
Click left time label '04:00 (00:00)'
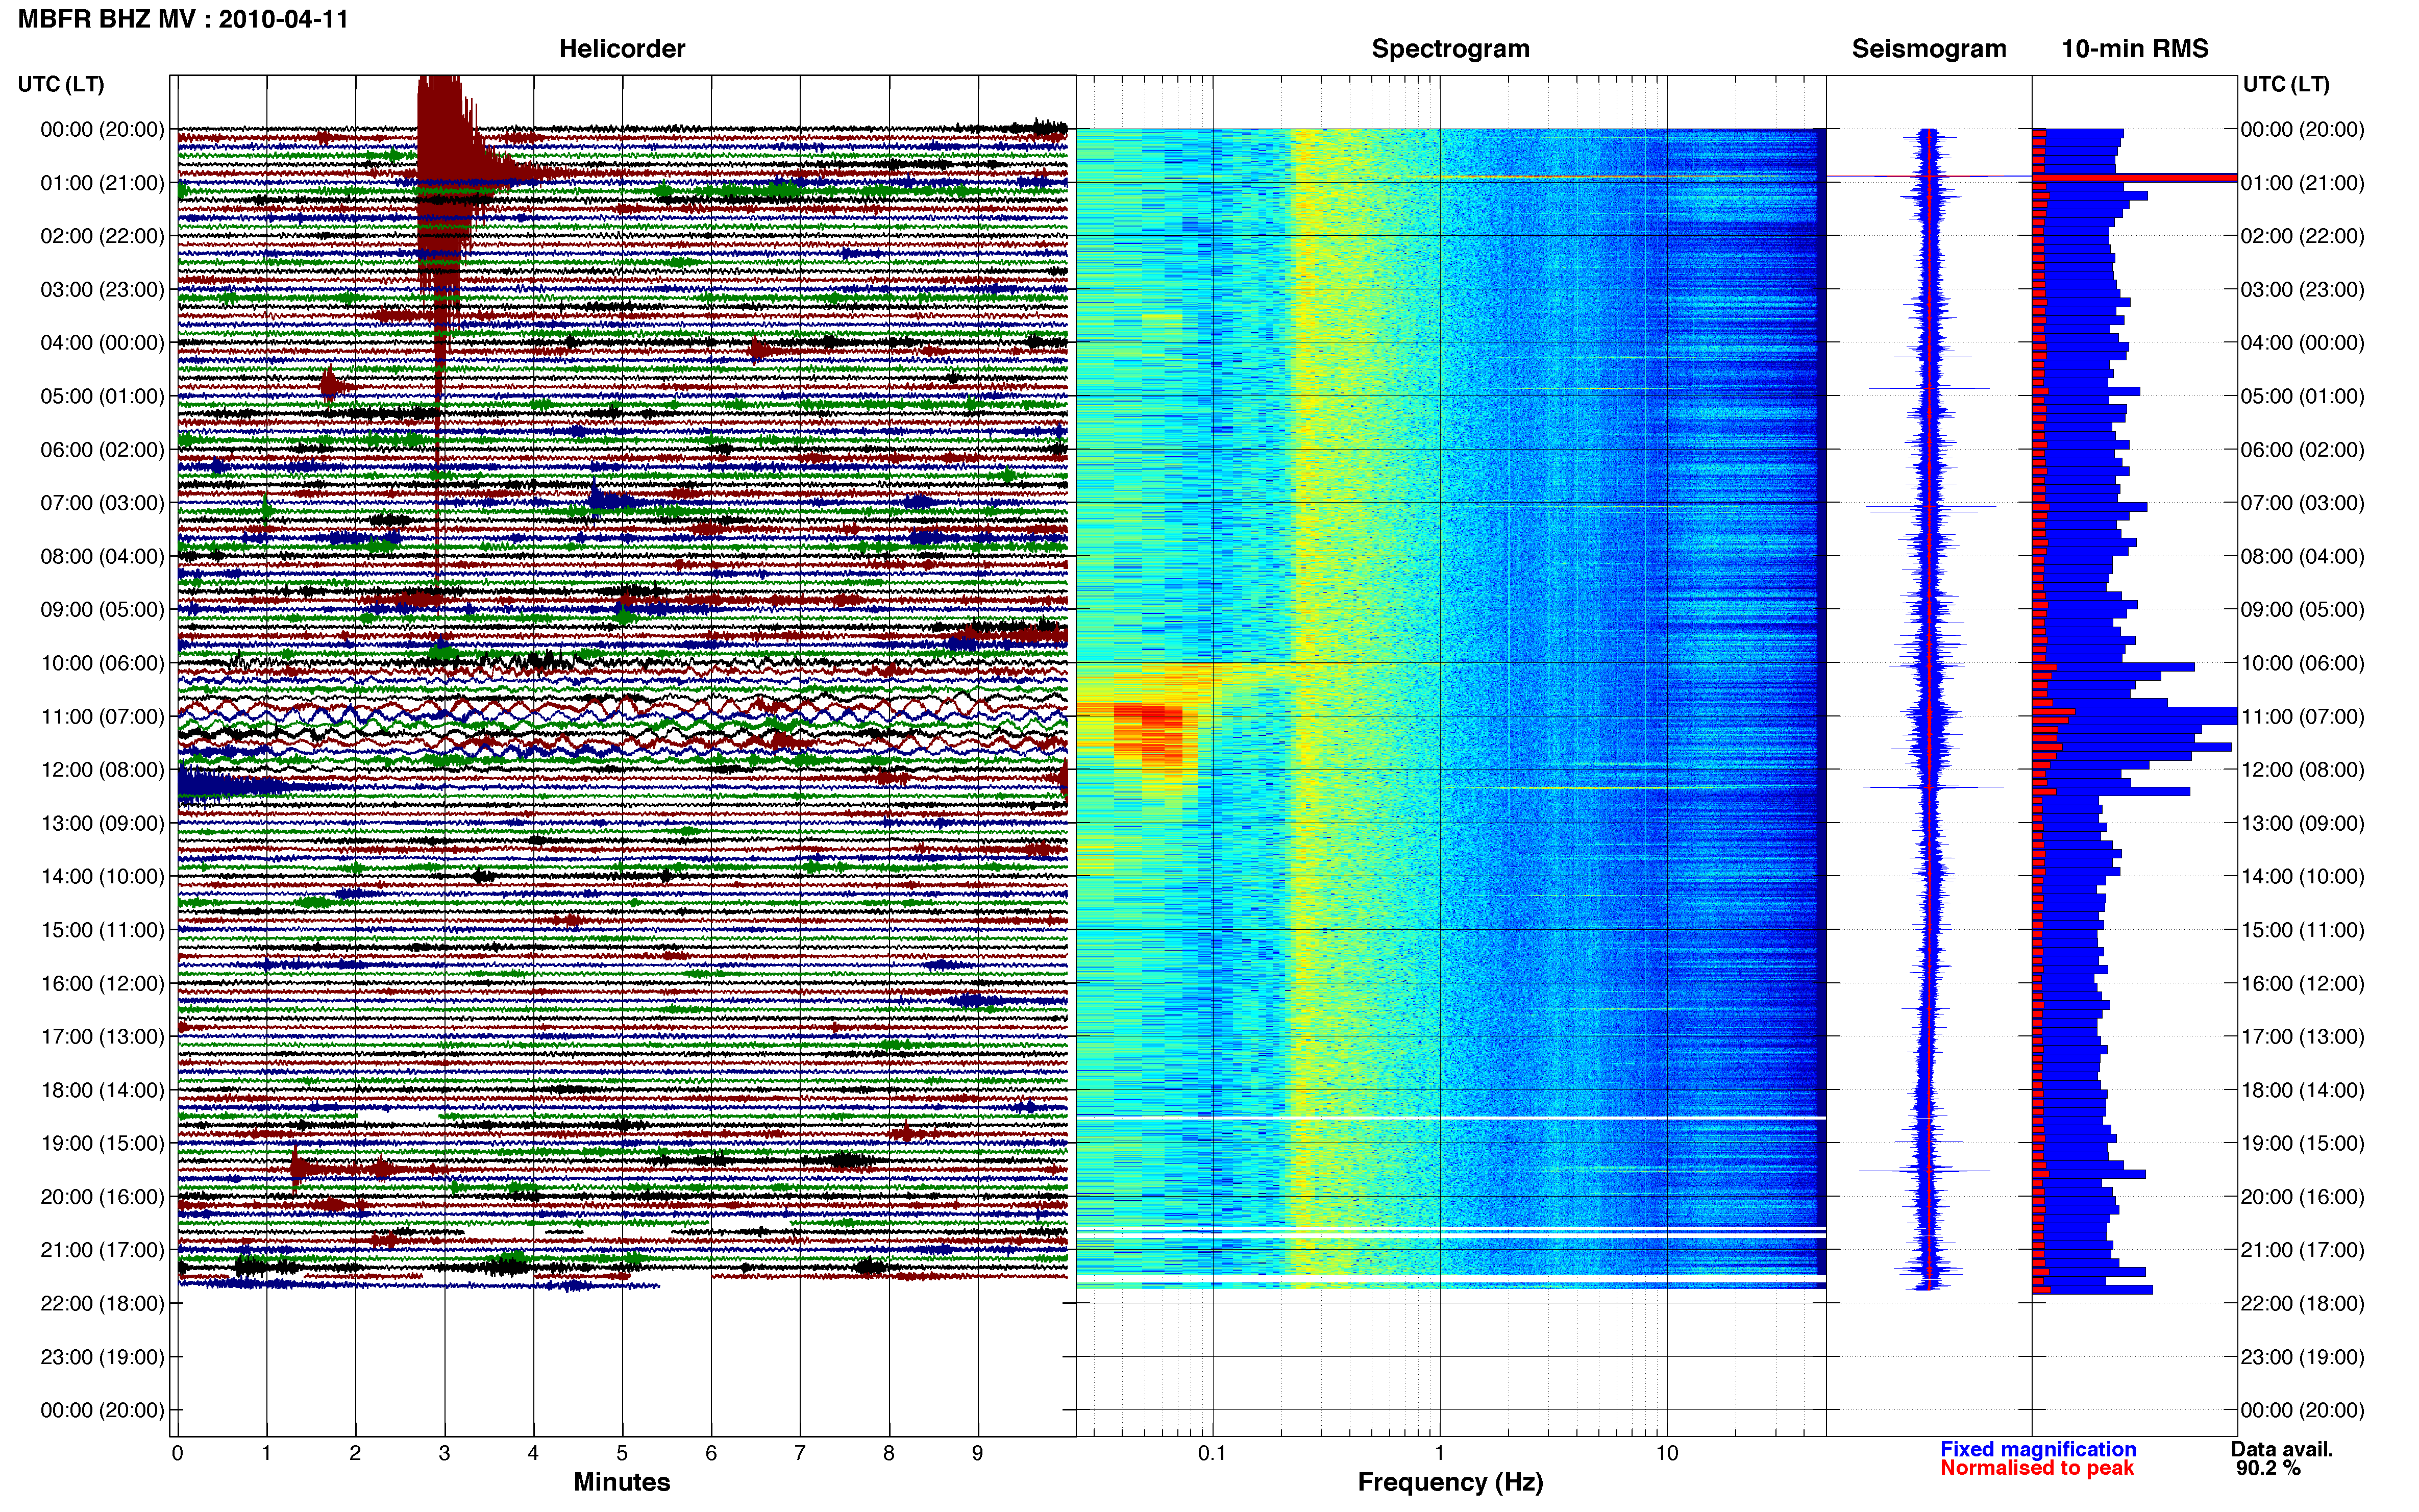tap(102, 343)
